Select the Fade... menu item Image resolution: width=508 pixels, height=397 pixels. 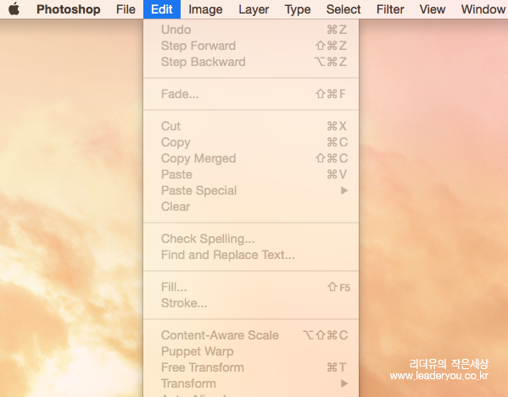coord(251,94)
